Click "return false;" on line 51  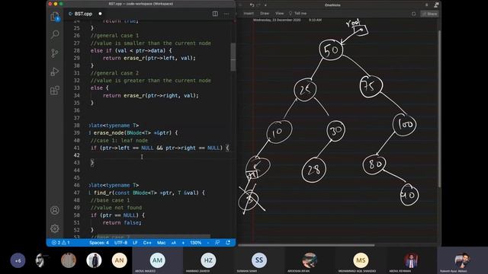pos(122,223)
